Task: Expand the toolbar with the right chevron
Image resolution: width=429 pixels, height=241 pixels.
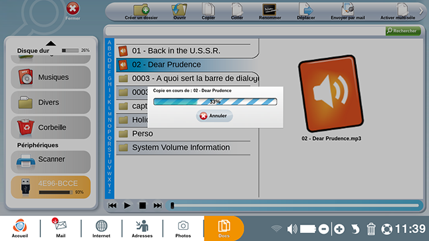Action: [421, 11]
